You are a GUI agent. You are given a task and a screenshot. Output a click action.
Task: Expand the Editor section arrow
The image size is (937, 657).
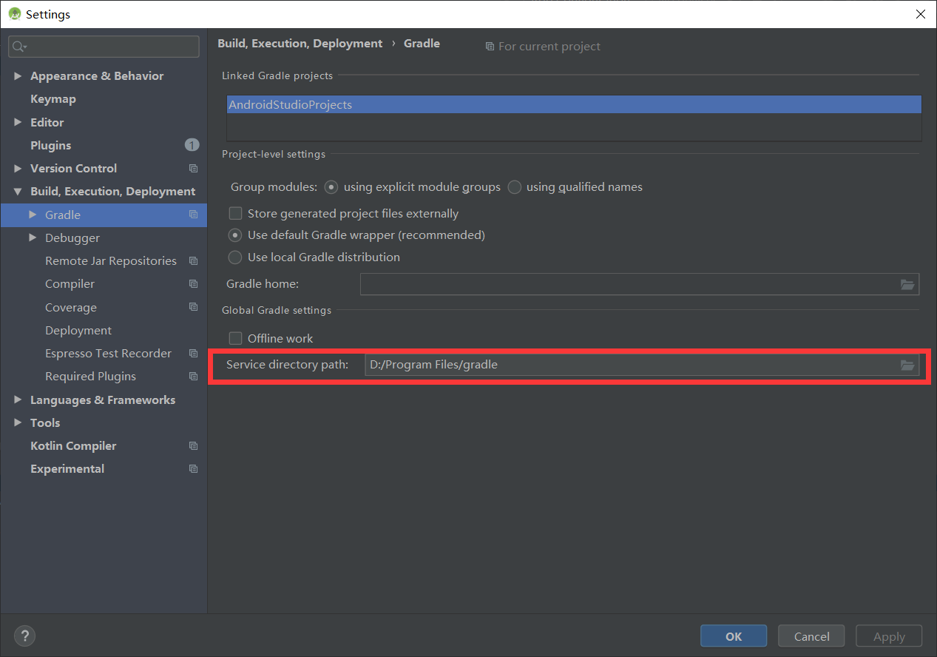coord(18,122)
